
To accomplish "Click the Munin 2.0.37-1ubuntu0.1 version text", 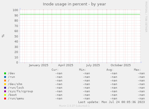I will 74,106.
